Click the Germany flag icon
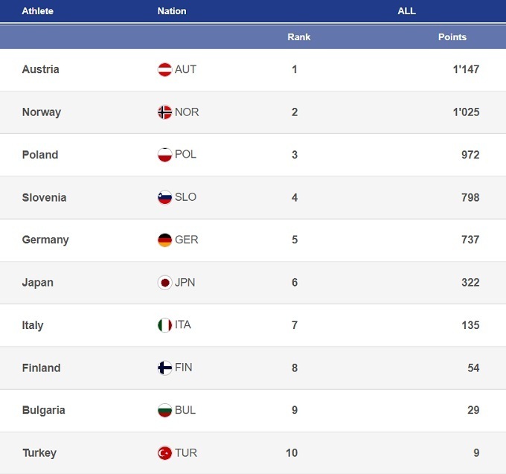 pyautogui.click(x=164, y=240)
